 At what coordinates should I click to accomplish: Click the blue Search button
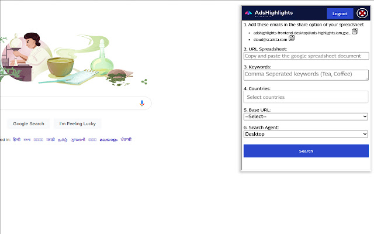click(306, 151)
